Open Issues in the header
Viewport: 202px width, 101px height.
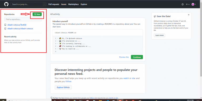[x=64, y=4]
